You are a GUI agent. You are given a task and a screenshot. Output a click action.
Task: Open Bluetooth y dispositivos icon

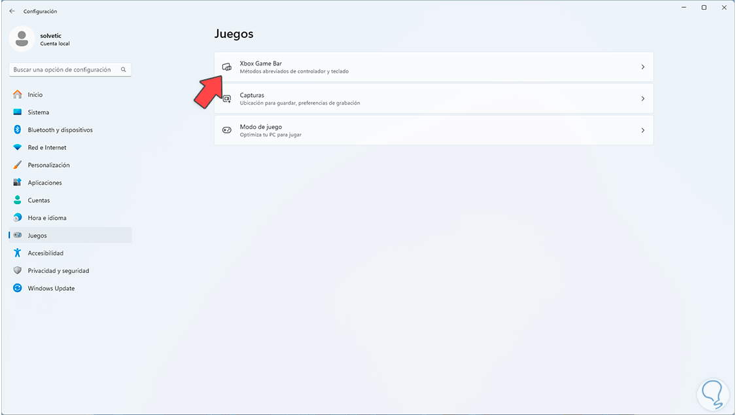pos(18,130)
